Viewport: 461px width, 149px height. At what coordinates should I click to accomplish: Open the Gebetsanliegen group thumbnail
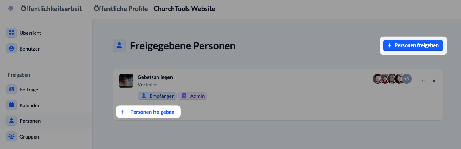(126, 81)
